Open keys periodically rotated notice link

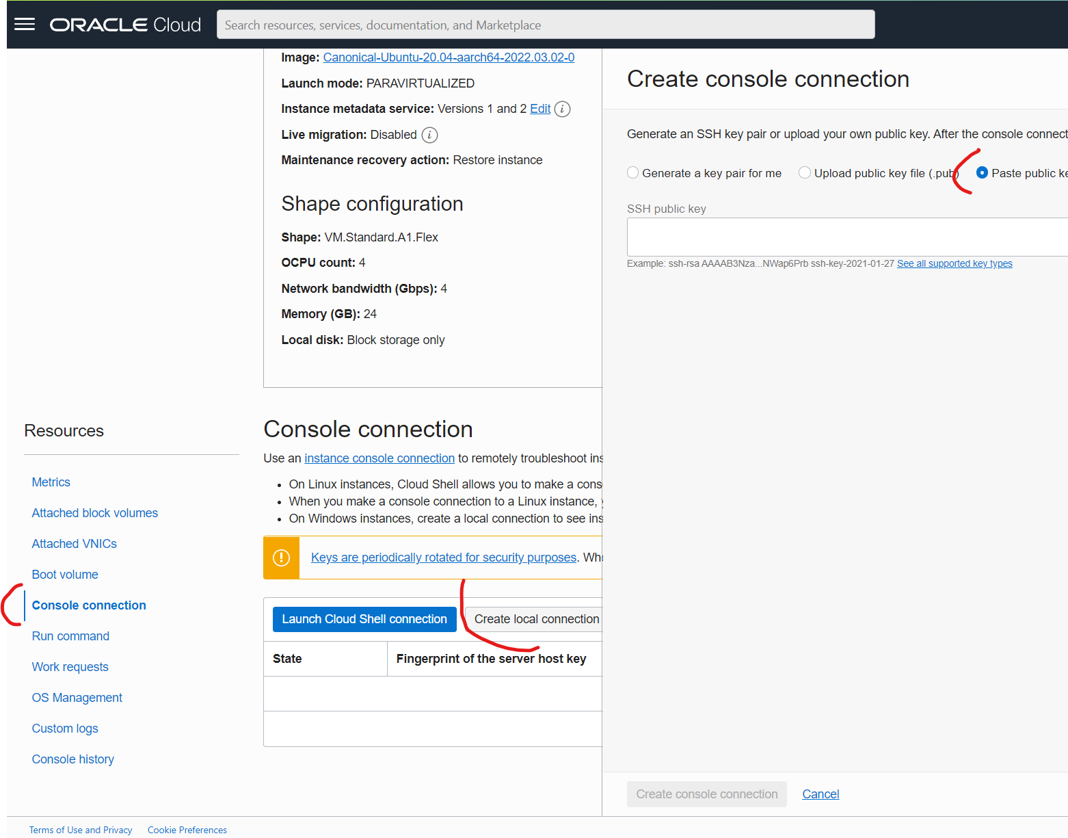tap(444, 558)
